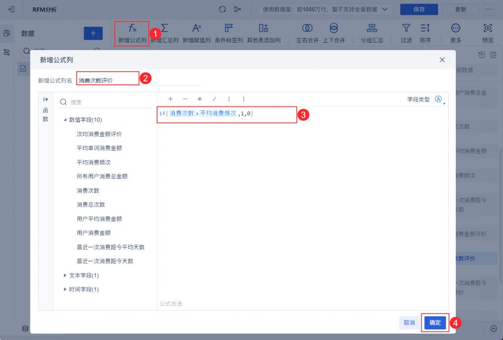Click the lineage flow icon in top bar
Image resolution: width=503 pixels, height=340 pixels.
[x=237, y=9]
